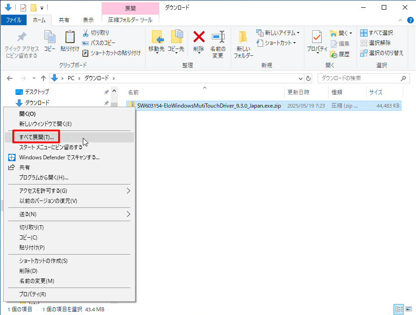Click Scan with Windows Defender entry

59,157
